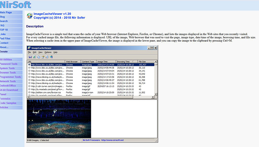
Task: Click the Find toolbar icon
Action: tap(47, 57)
